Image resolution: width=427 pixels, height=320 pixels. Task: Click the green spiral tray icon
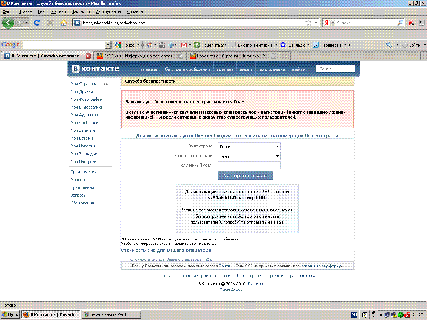401,315
